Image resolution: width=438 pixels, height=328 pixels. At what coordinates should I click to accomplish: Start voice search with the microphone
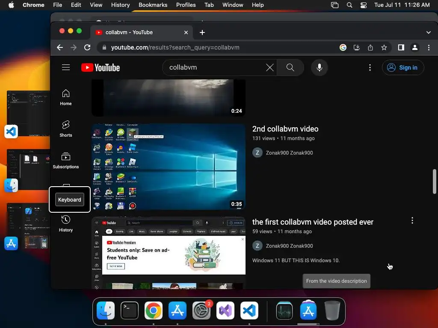[319, 67]
